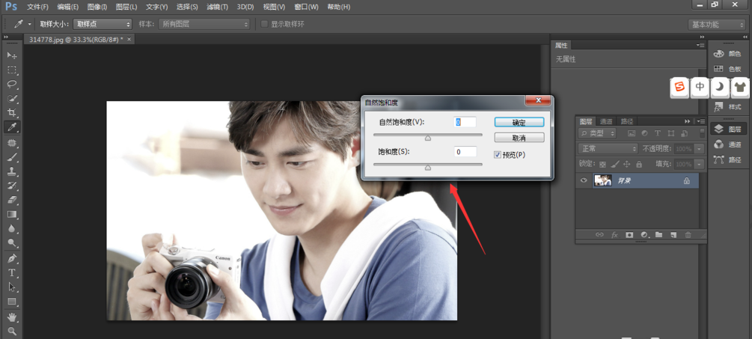
Task: Pick the Hand tool
Action: pyautogui.click(x=12, y=317)
